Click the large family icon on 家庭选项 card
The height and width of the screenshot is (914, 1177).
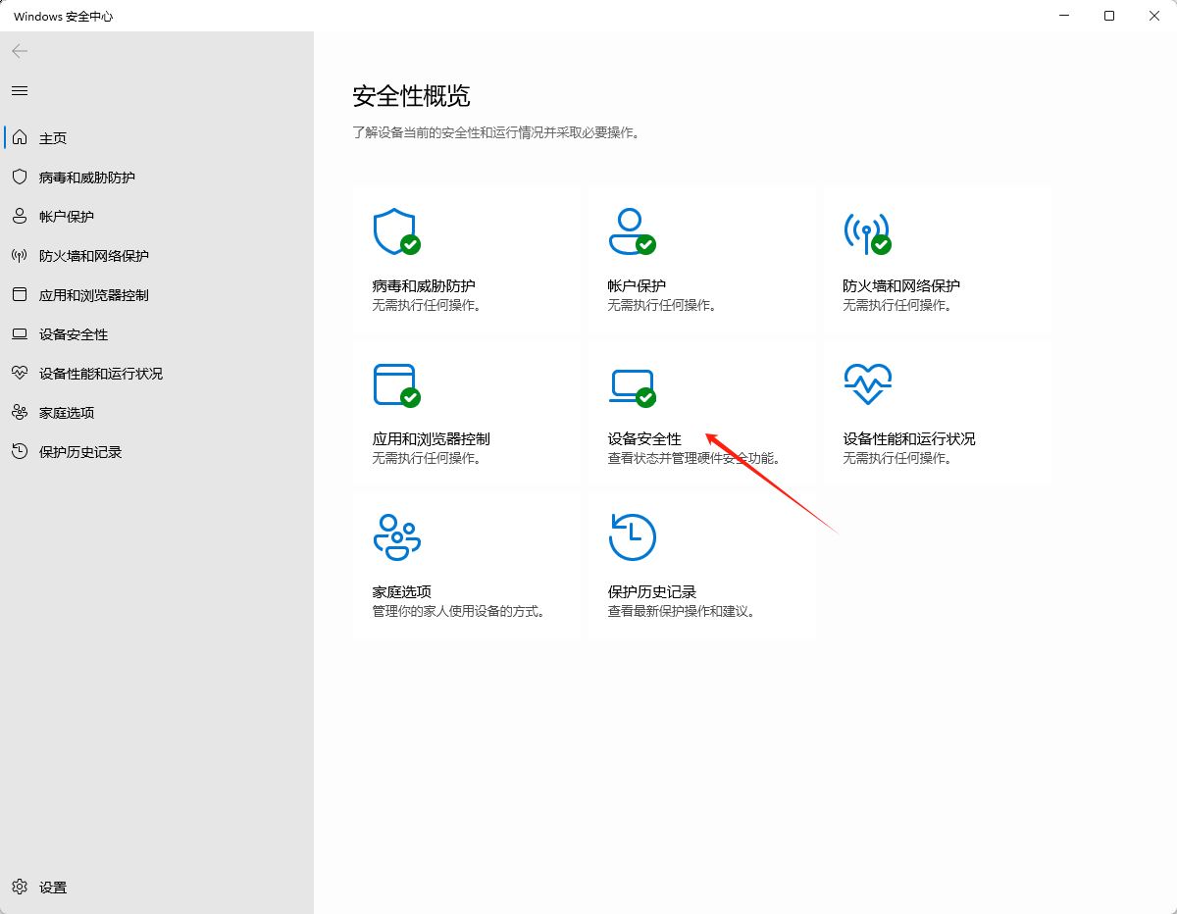[396, 536]
